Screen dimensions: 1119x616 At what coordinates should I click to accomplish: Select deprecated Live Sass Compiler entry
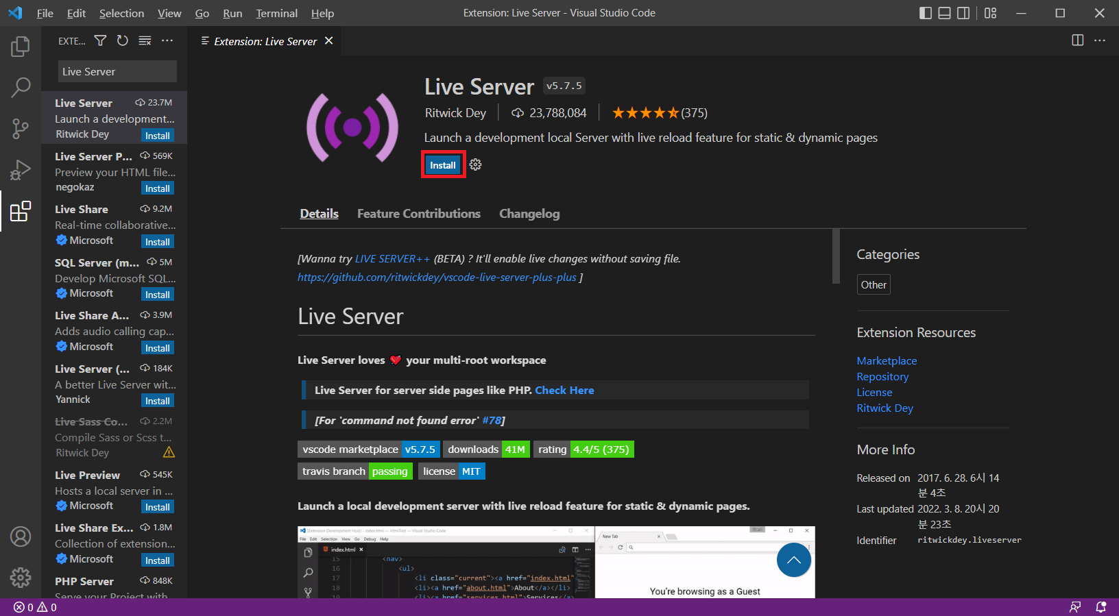[114, 436]
